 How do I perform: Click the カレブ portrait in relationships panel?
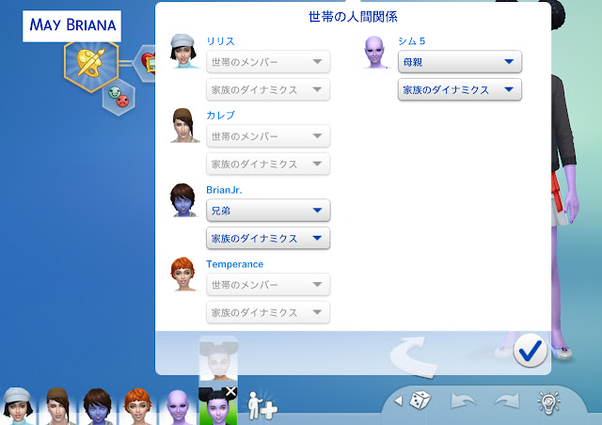pos(184,126)
